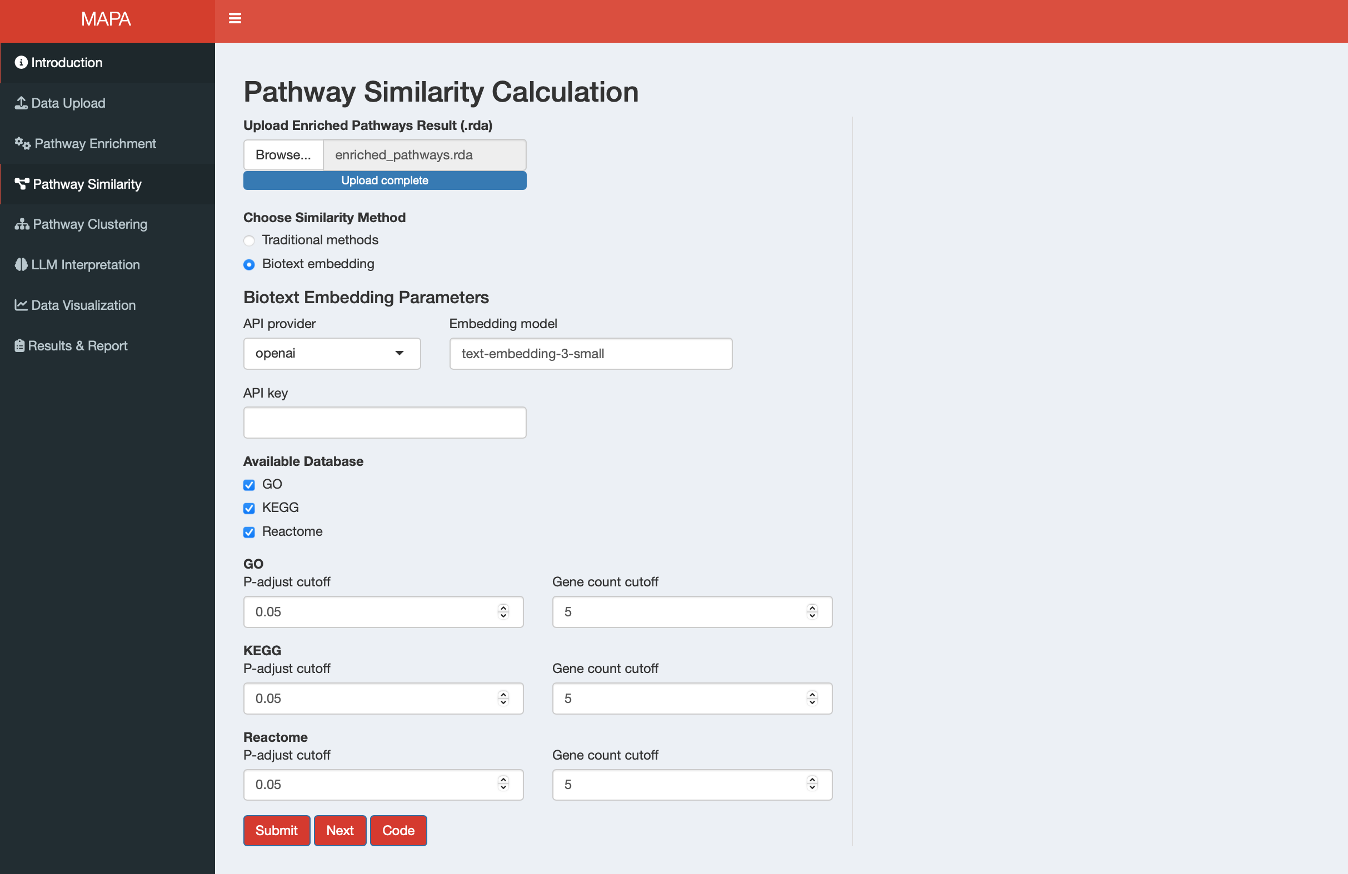1348x874 pixels.
Task: Click Reactome P-adjust cutoff stepper arrows
Action: click(503, 784)
